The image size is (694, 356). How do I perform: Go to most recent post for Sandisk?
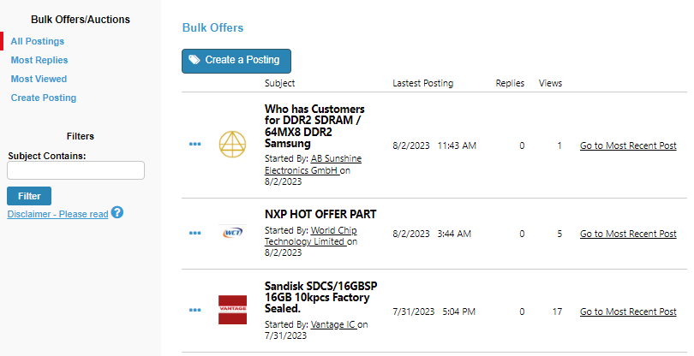pos(628,311)
